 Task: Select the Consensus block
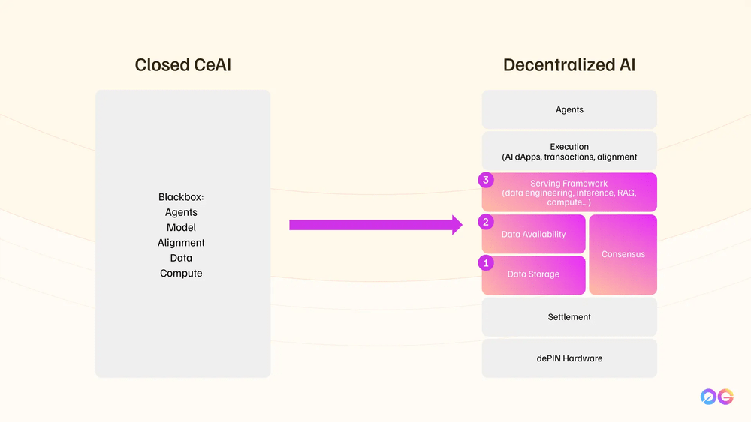[623, 254]
